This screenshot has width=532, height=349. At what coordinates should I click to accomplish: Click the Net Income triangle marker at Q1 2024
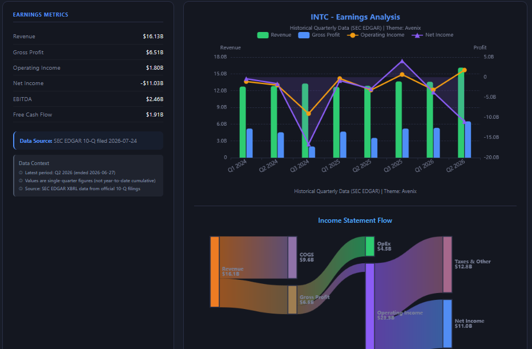tap(247, 79)
